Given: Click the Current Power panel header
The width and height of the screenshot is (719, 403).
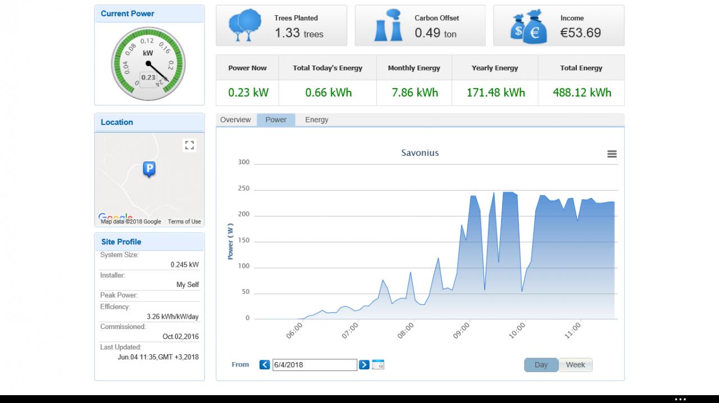Looking at the screenshot, I should pos(149,13).
